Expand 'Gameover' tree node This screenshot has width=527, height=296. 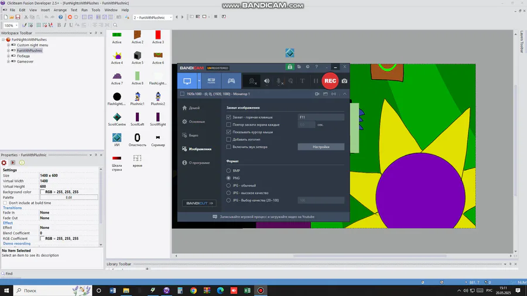pyautogui.click(x=8, y=62)
